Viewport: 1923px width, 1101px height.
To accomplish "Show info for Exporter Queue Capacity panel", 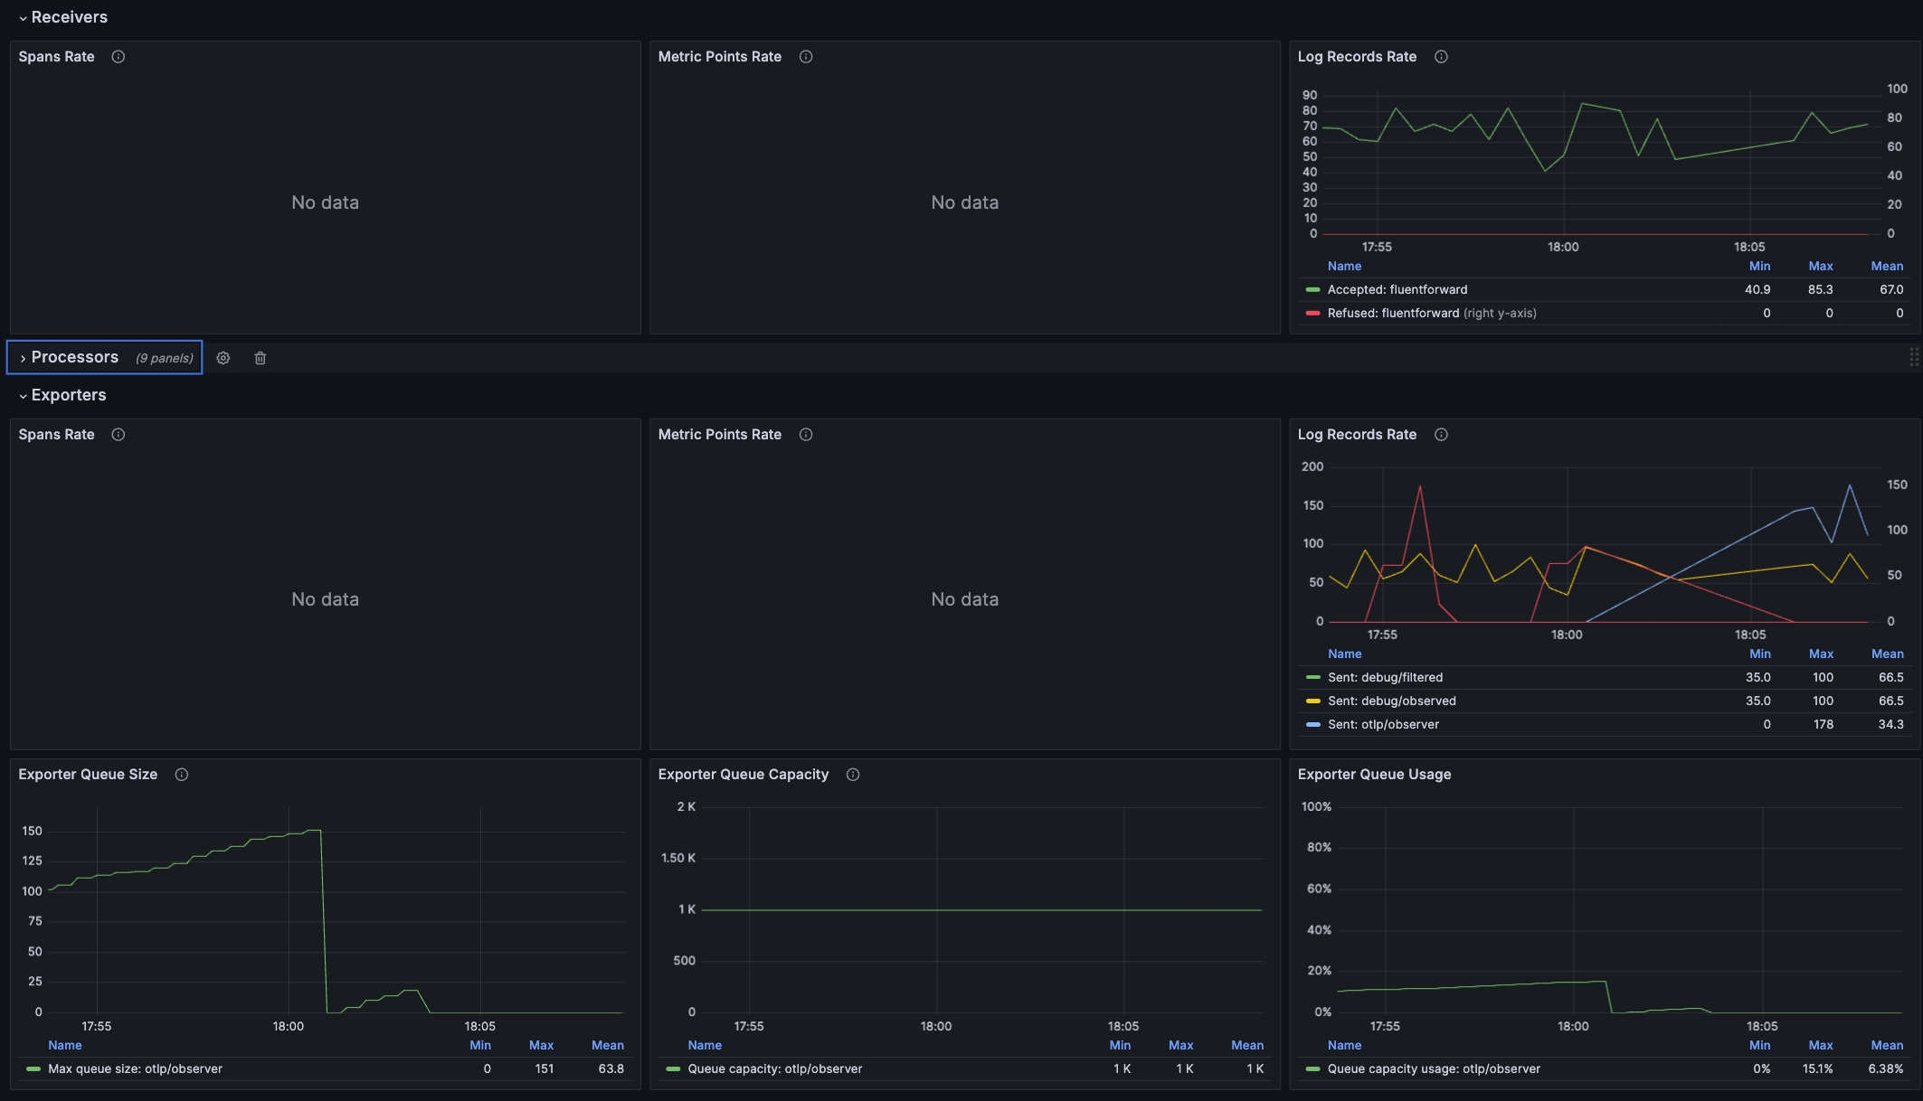I will coord(853,775).
